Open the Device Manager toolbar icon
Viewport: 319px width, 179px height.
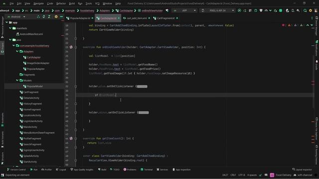click(x=293, y=10)
